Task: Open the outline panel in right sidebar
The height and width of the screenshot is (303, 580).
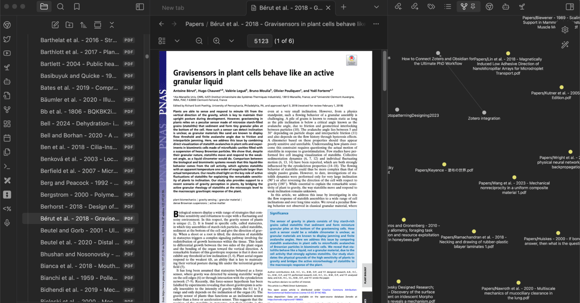Action: (448, 7)
